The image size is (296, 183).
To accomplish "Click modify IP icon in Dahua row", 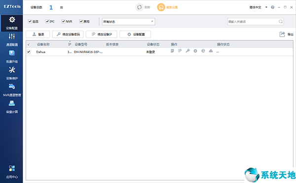I will click(180, 51).
